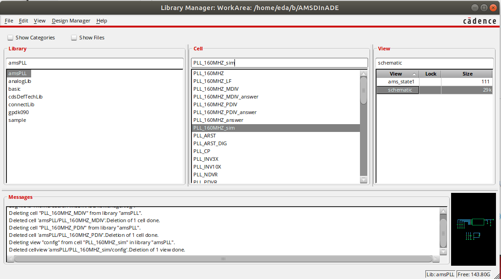Open the View menu

point(40,21)
